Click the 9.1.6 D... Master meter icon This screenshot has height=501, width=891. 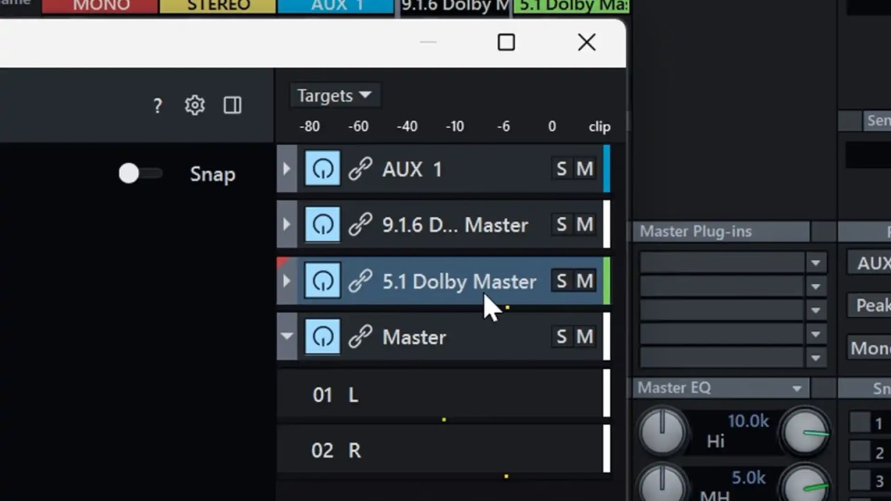(x=322, y=225)
